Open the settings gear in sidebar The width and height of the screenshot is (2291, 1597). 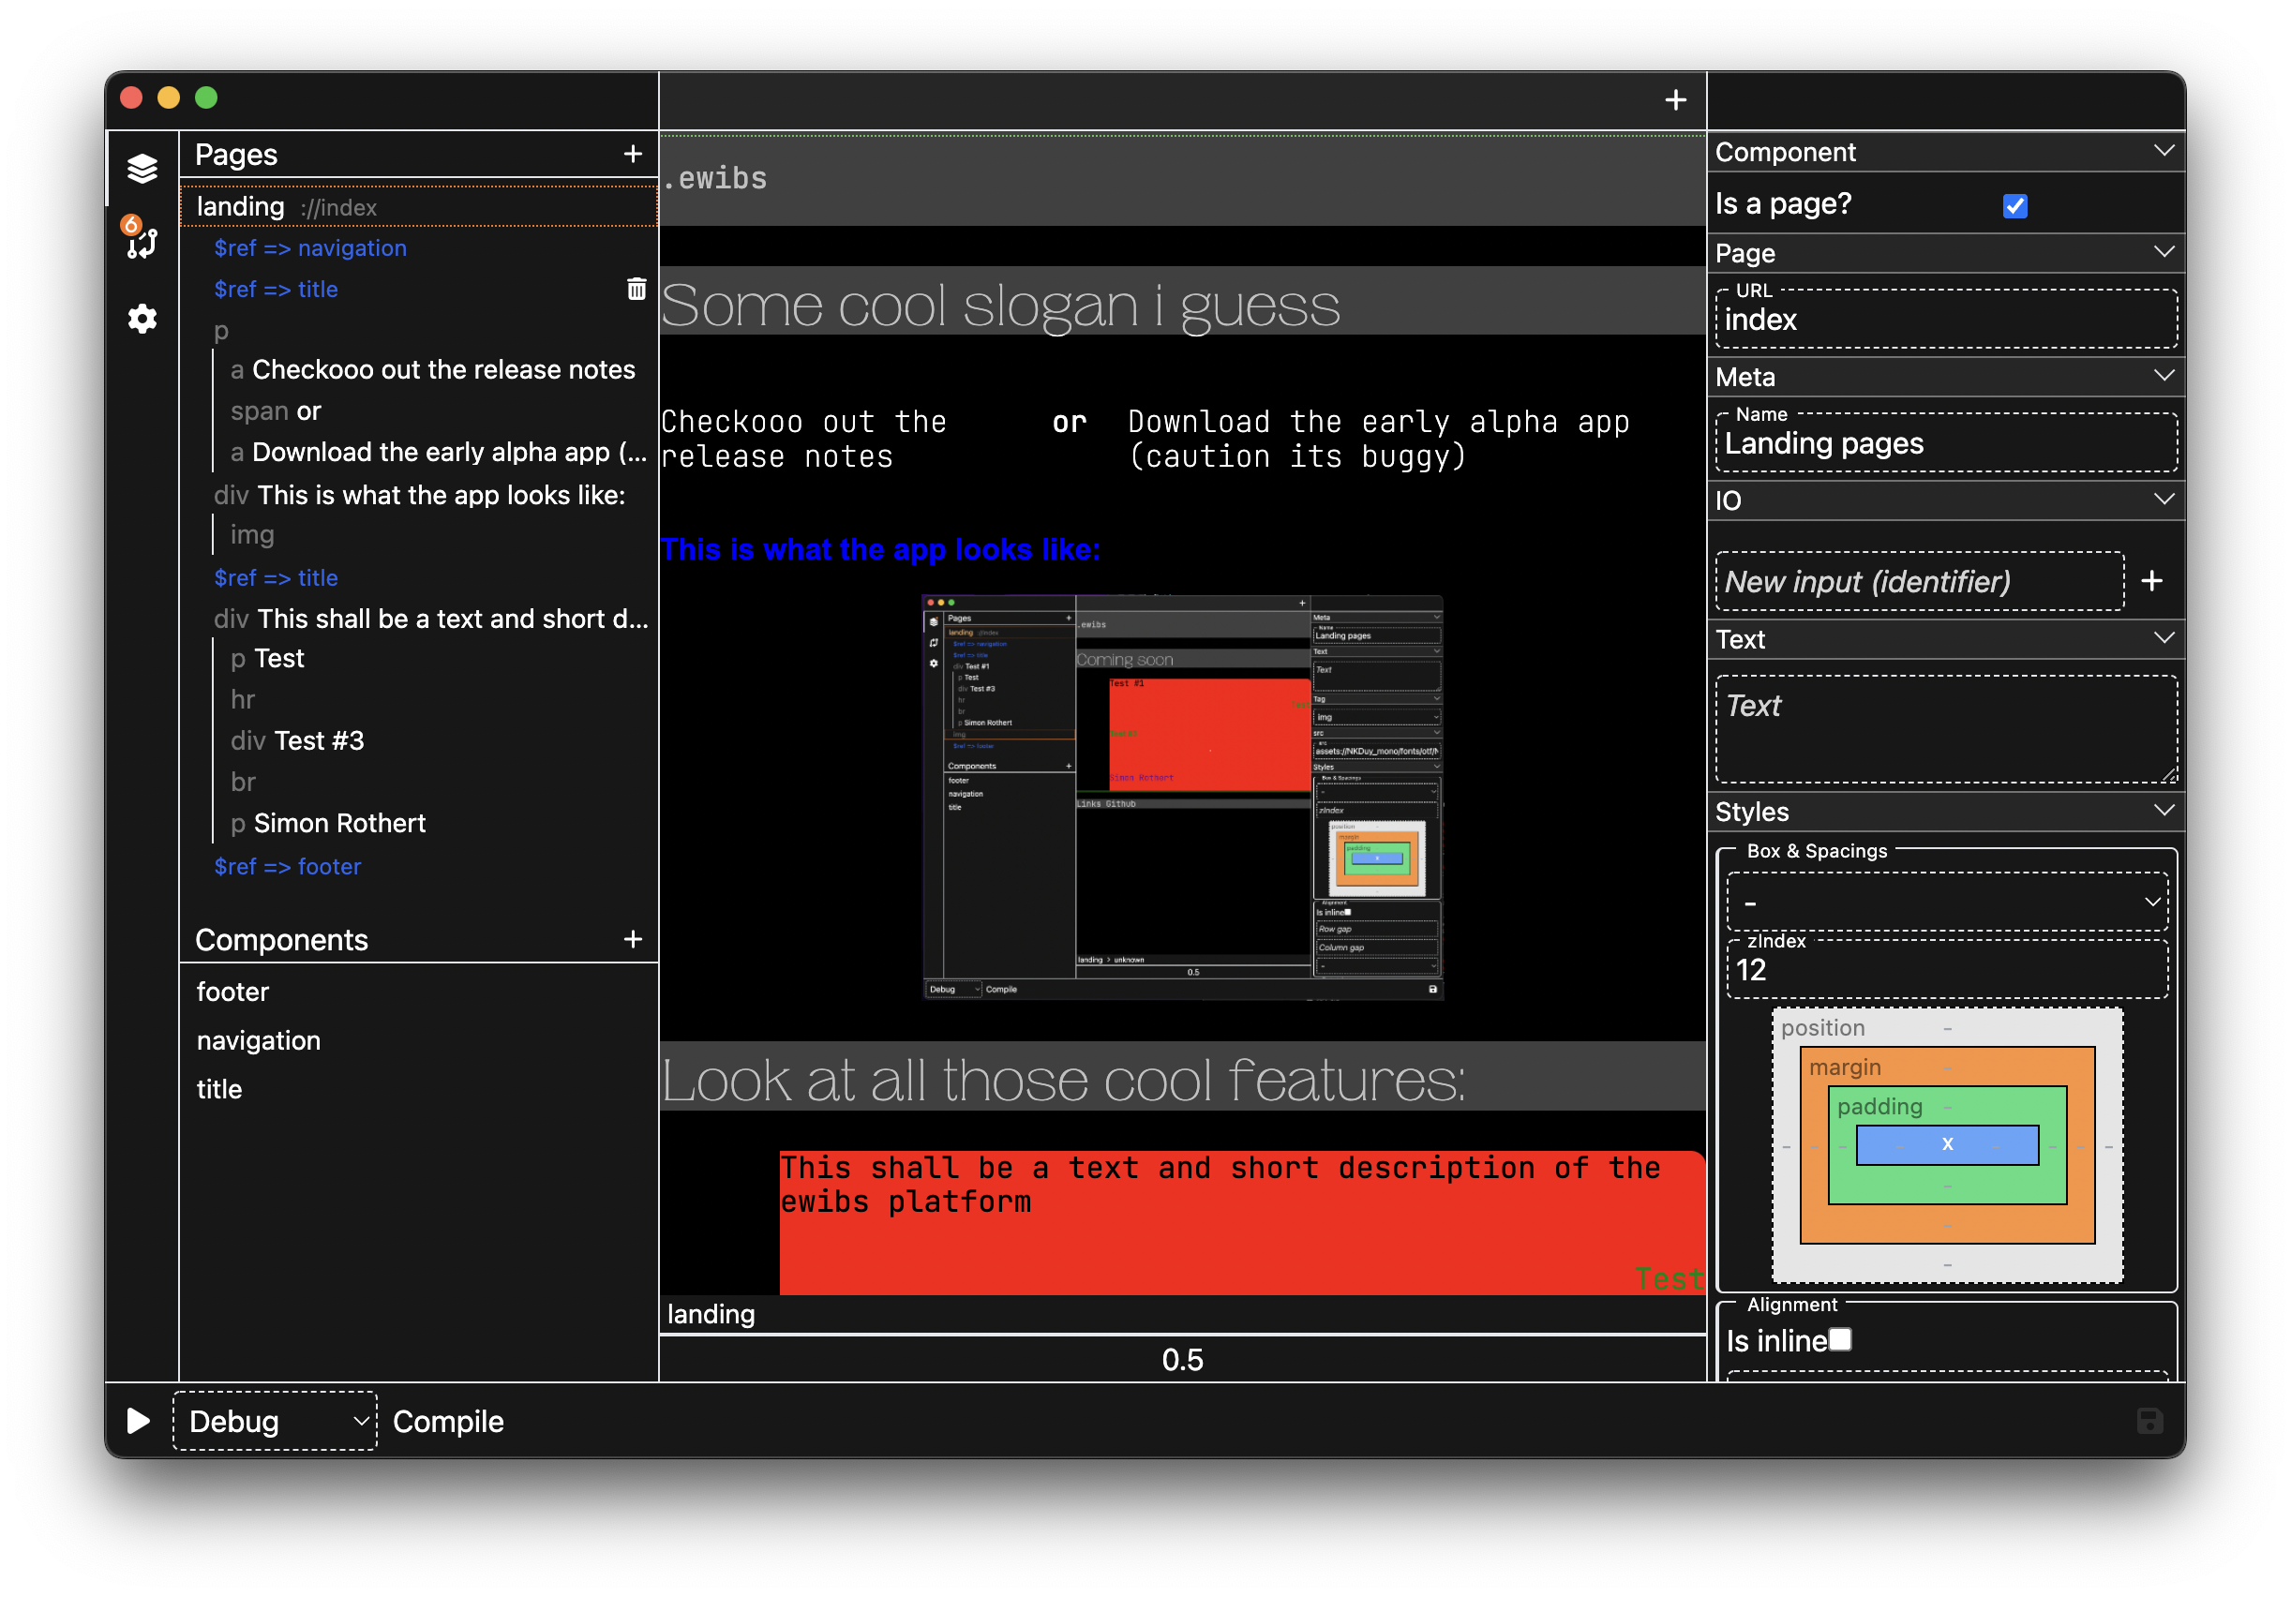tap(142, 320)
